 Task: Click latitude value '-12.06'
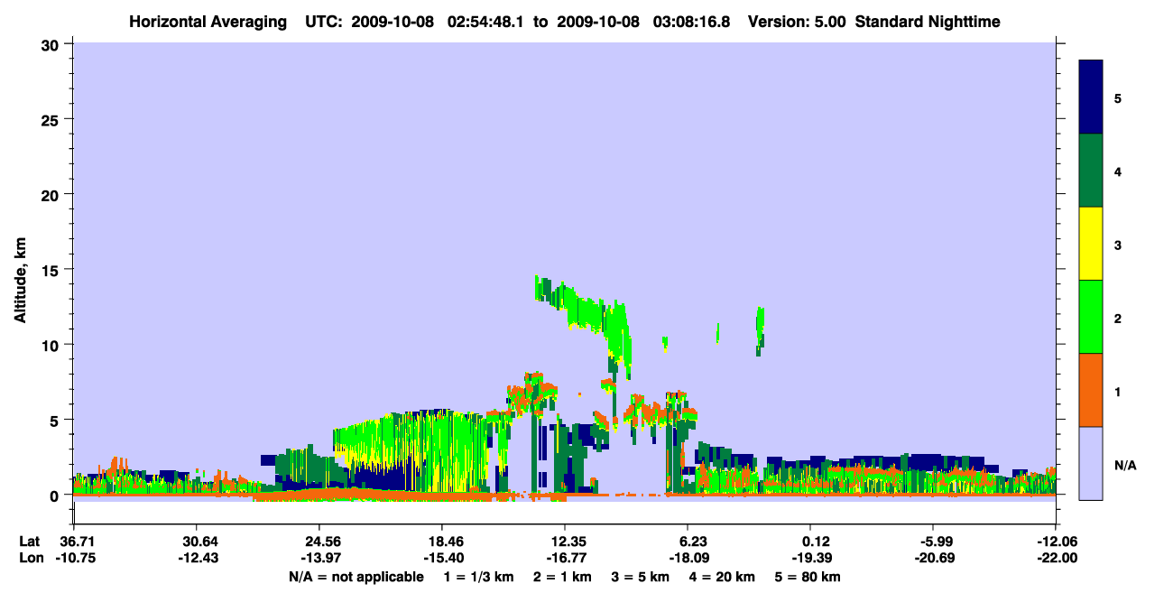pyautogui.click(x=1056, y=542)
